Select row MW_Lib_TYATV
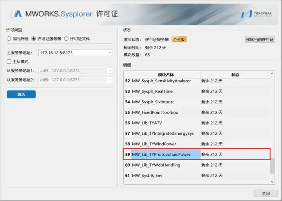 pos(197,123)
